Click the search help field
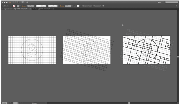The image size is (180, 105). click(x=171, y=2)
